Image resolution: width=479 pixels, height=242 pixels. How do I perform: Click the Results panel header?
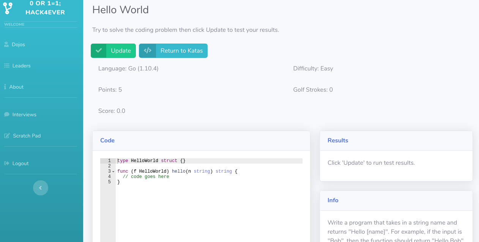[x=396, y=141]
